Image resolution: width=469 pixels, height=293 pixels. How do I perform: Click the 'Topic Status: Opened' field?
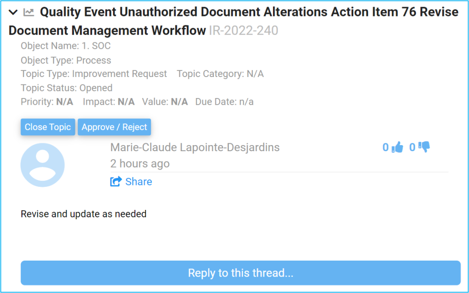[67, 88]
